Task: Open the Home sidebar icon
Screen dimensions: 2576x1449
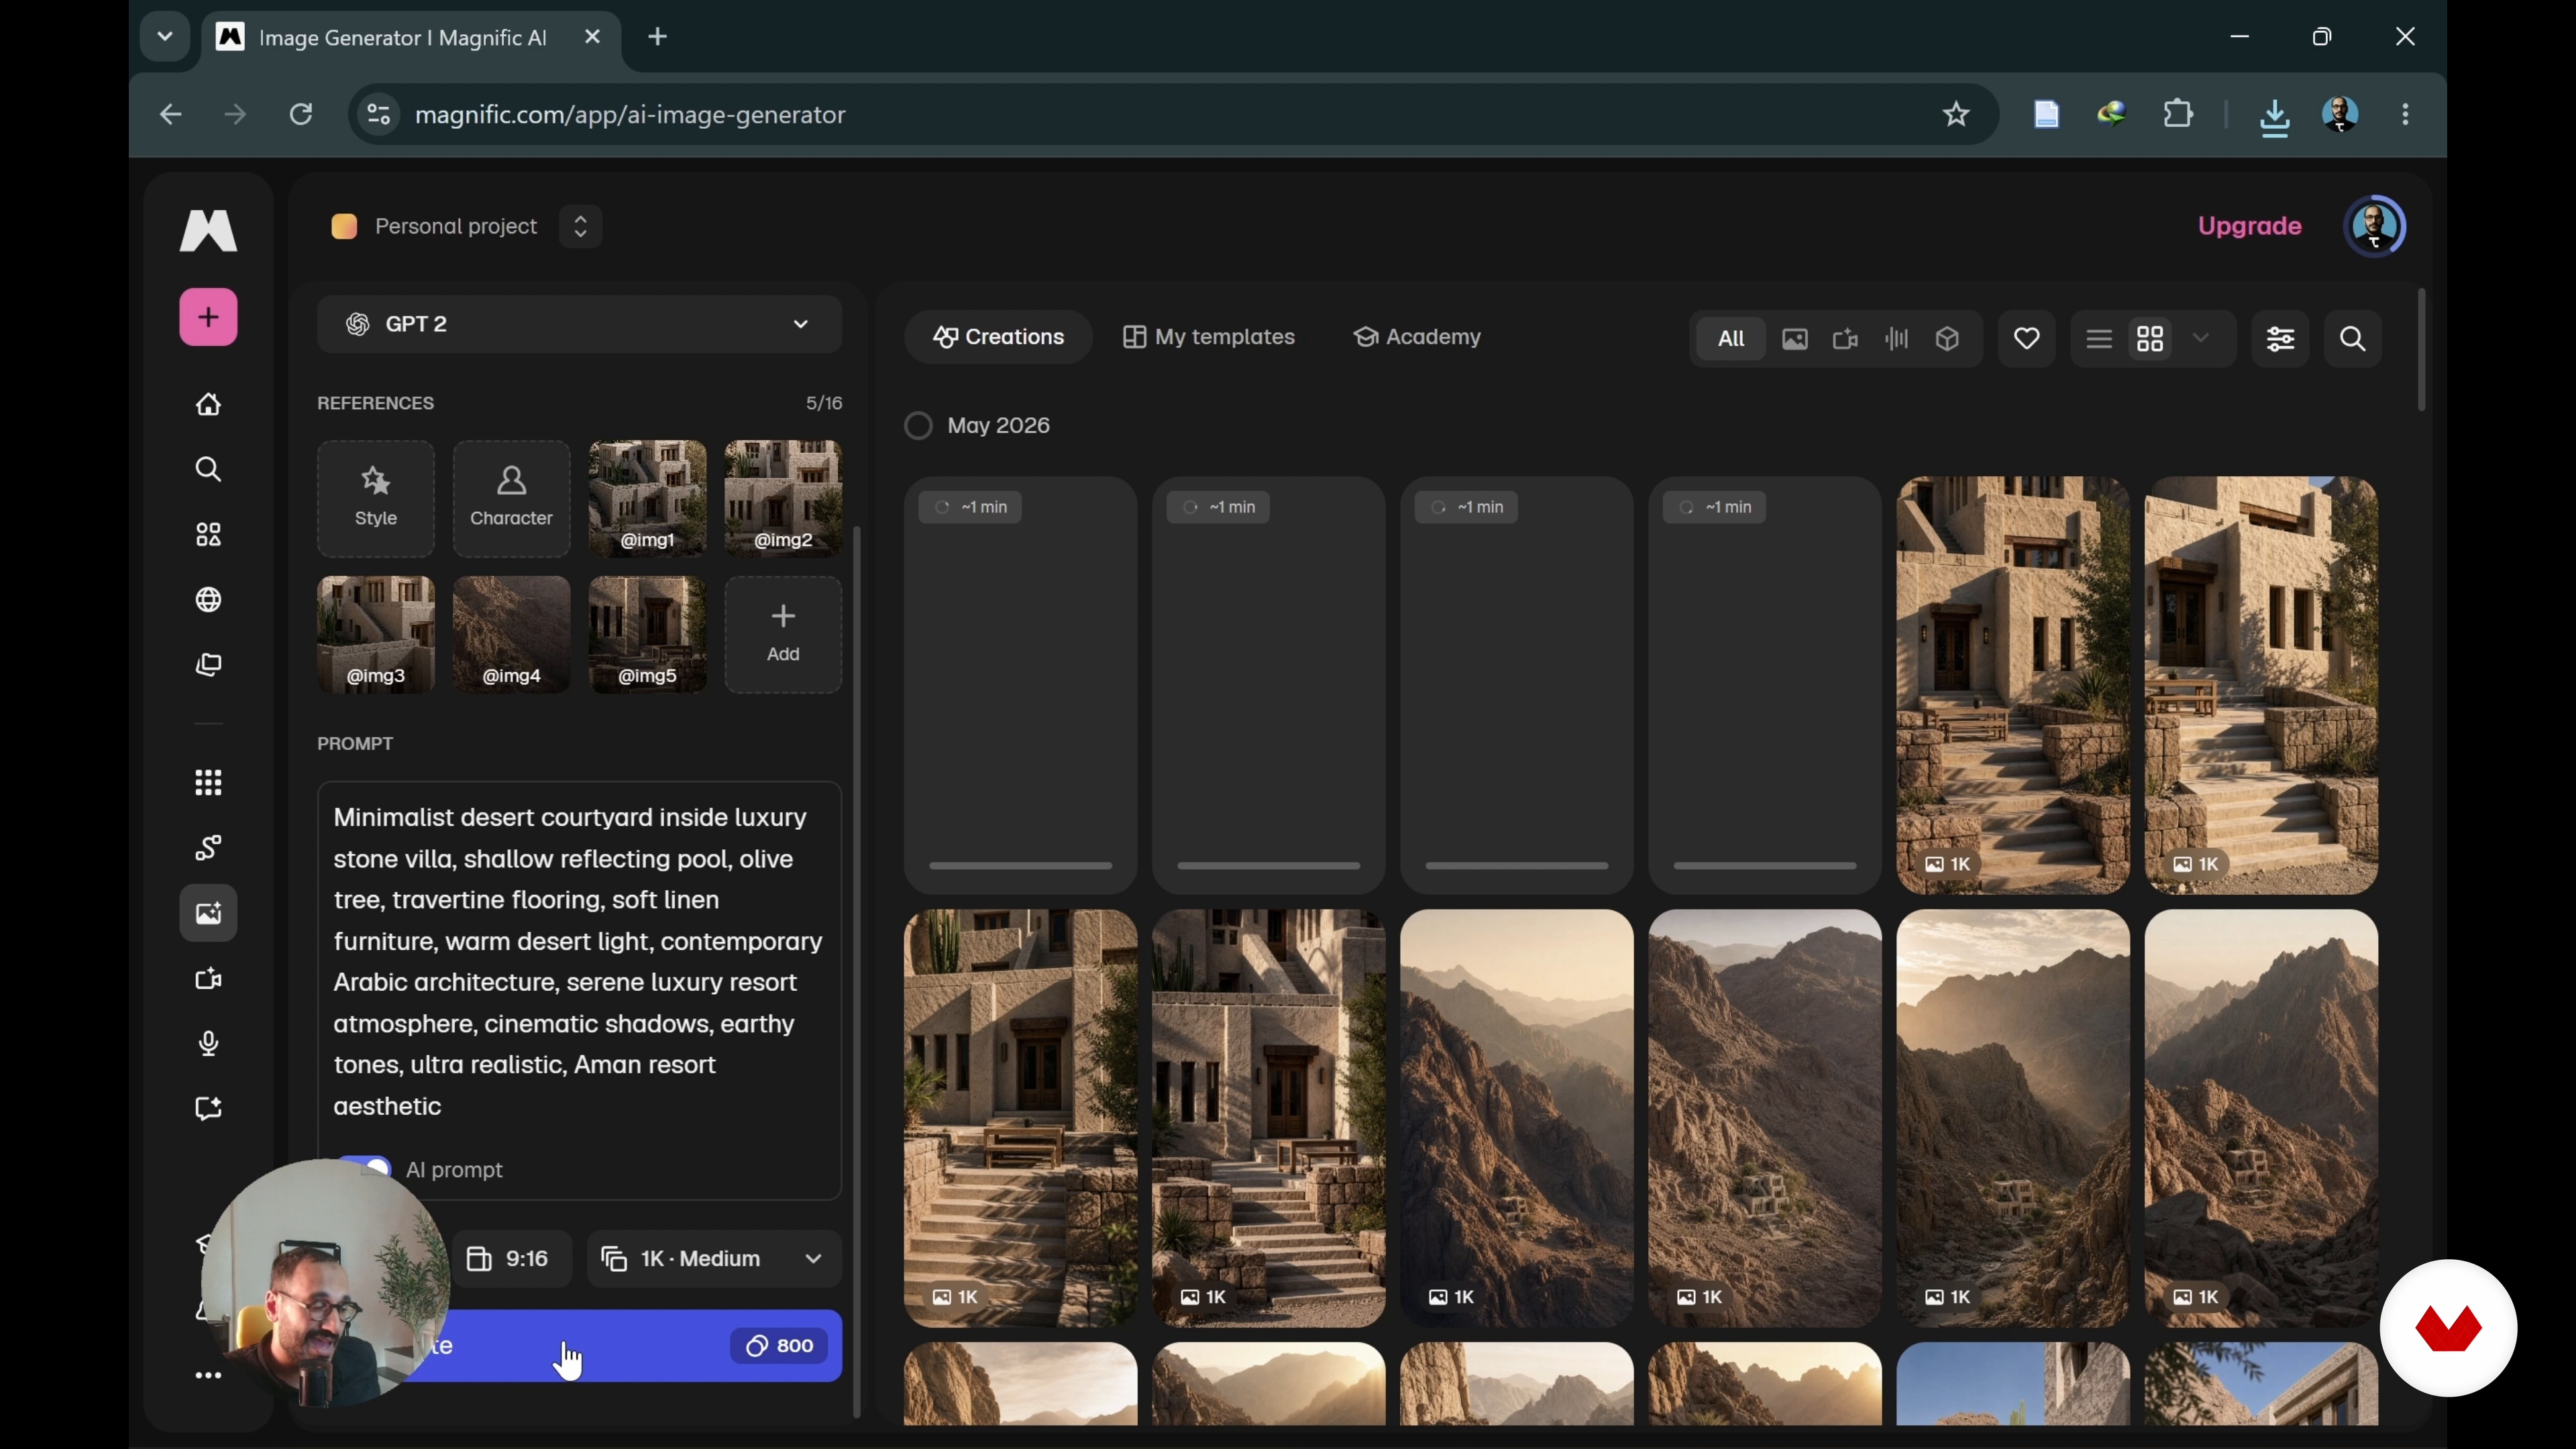Action: click(x=208, y=405)
